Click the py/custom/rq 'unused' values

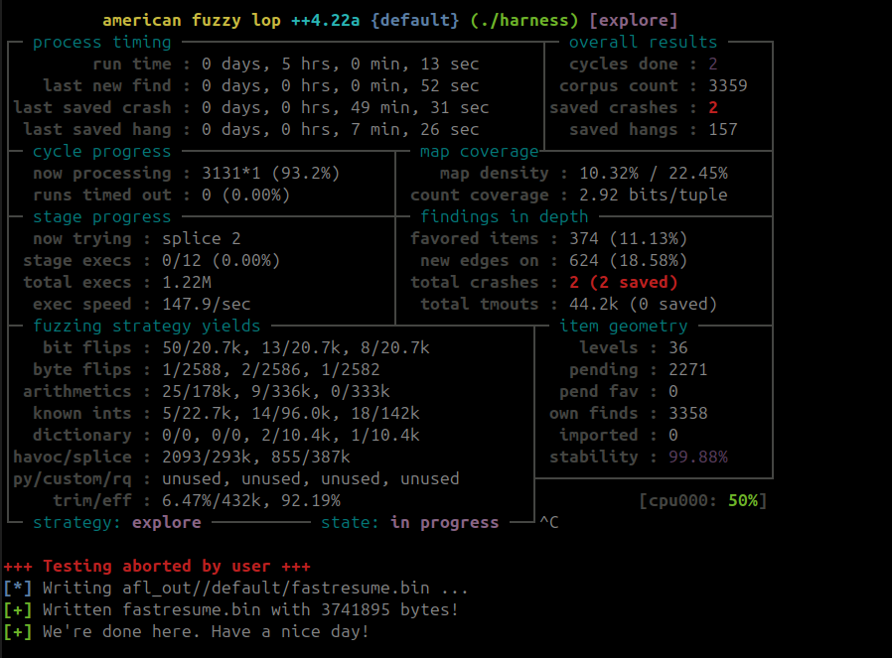[311, 479]
